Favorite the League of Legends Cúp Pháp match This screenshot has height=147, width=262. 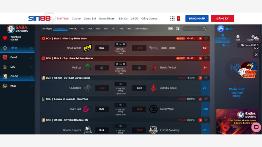(206, 99)
